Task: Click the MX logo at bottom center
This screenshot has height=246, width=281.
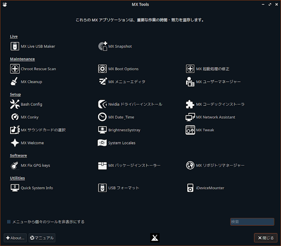Action: pos(155,238)
